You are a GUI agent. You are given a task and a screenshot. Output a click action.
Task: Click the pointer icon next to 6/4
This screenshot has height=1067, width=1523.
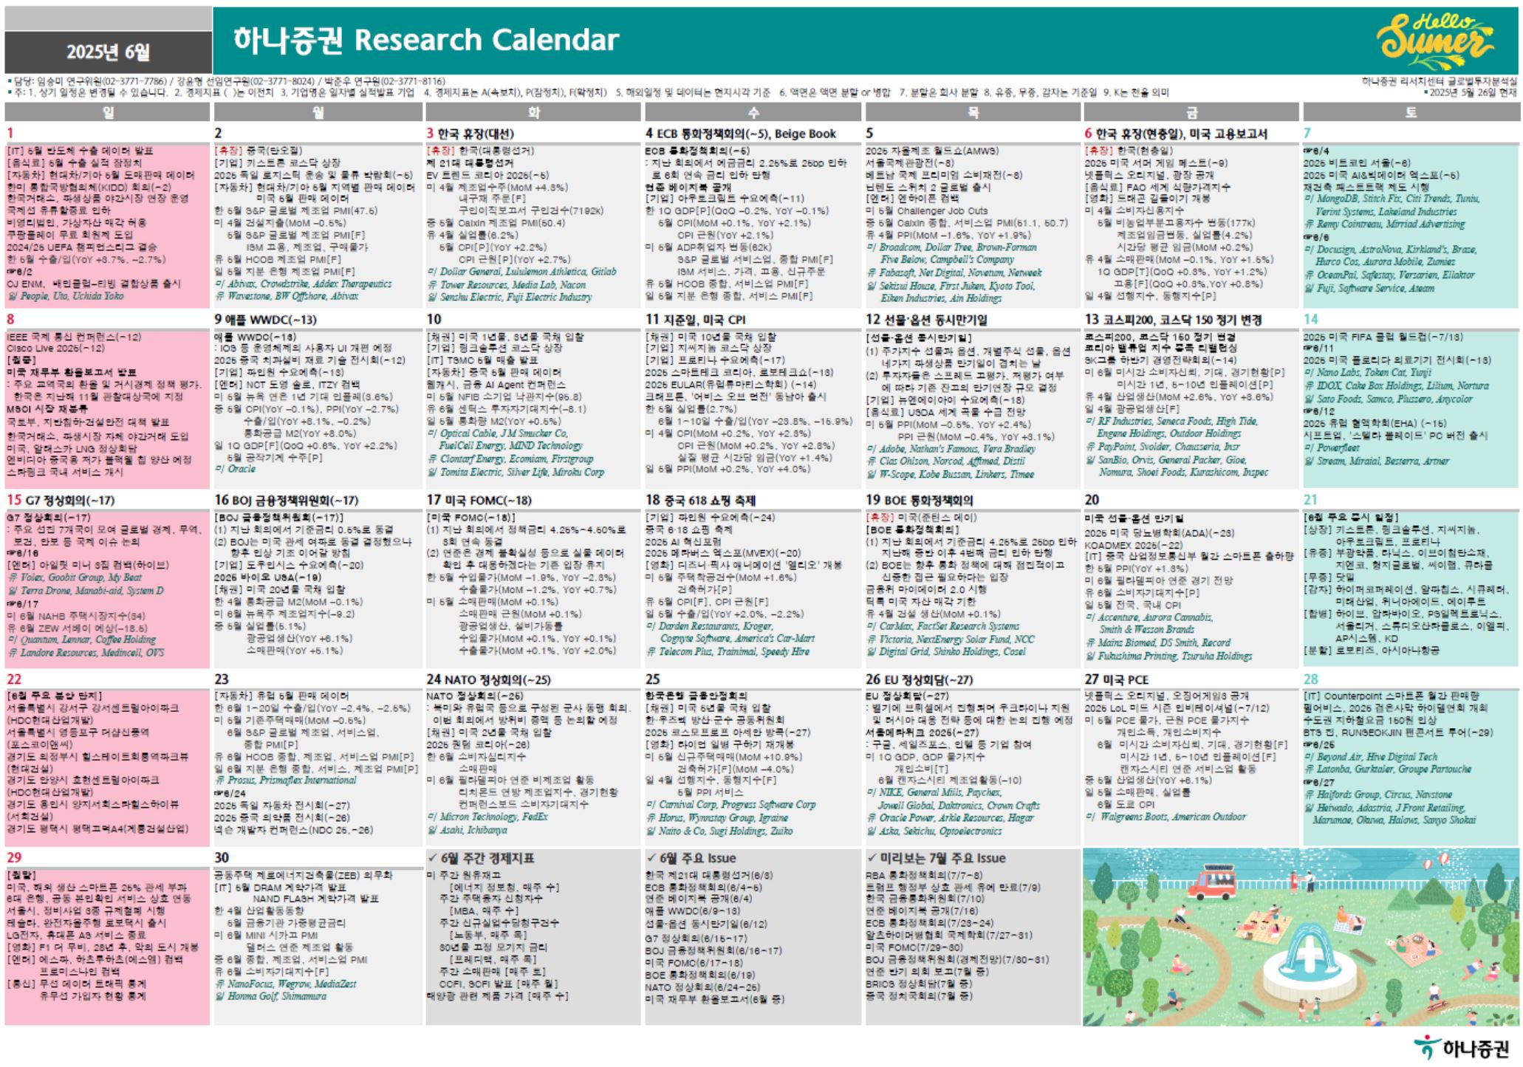click(x=1307, y=151)
